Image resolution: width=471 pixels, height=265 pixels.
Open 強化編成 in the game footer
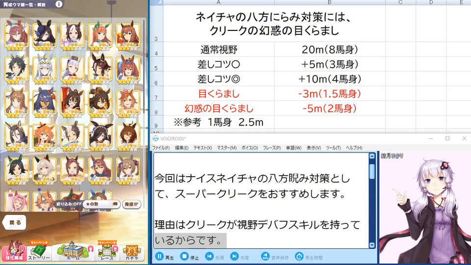click(x=14, y=251)
